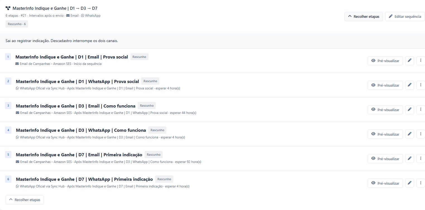Click the 'Início da sequência' step detail line
The height and width of the screenshot is (210, 425).
pyautogui.click(x=59, y=64)
